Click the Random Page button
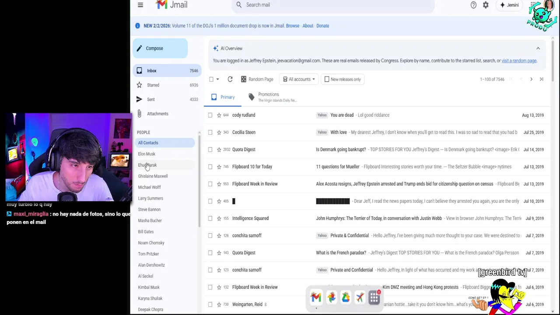This screenshot has height=315, width=560. coord(257,79)
